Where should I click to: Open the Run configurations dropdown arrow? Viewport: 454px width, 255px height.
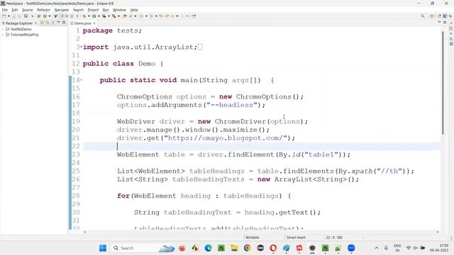pos(99,16)
